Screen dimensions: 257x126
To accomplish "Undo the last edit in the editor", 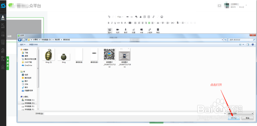I will 109,17.
